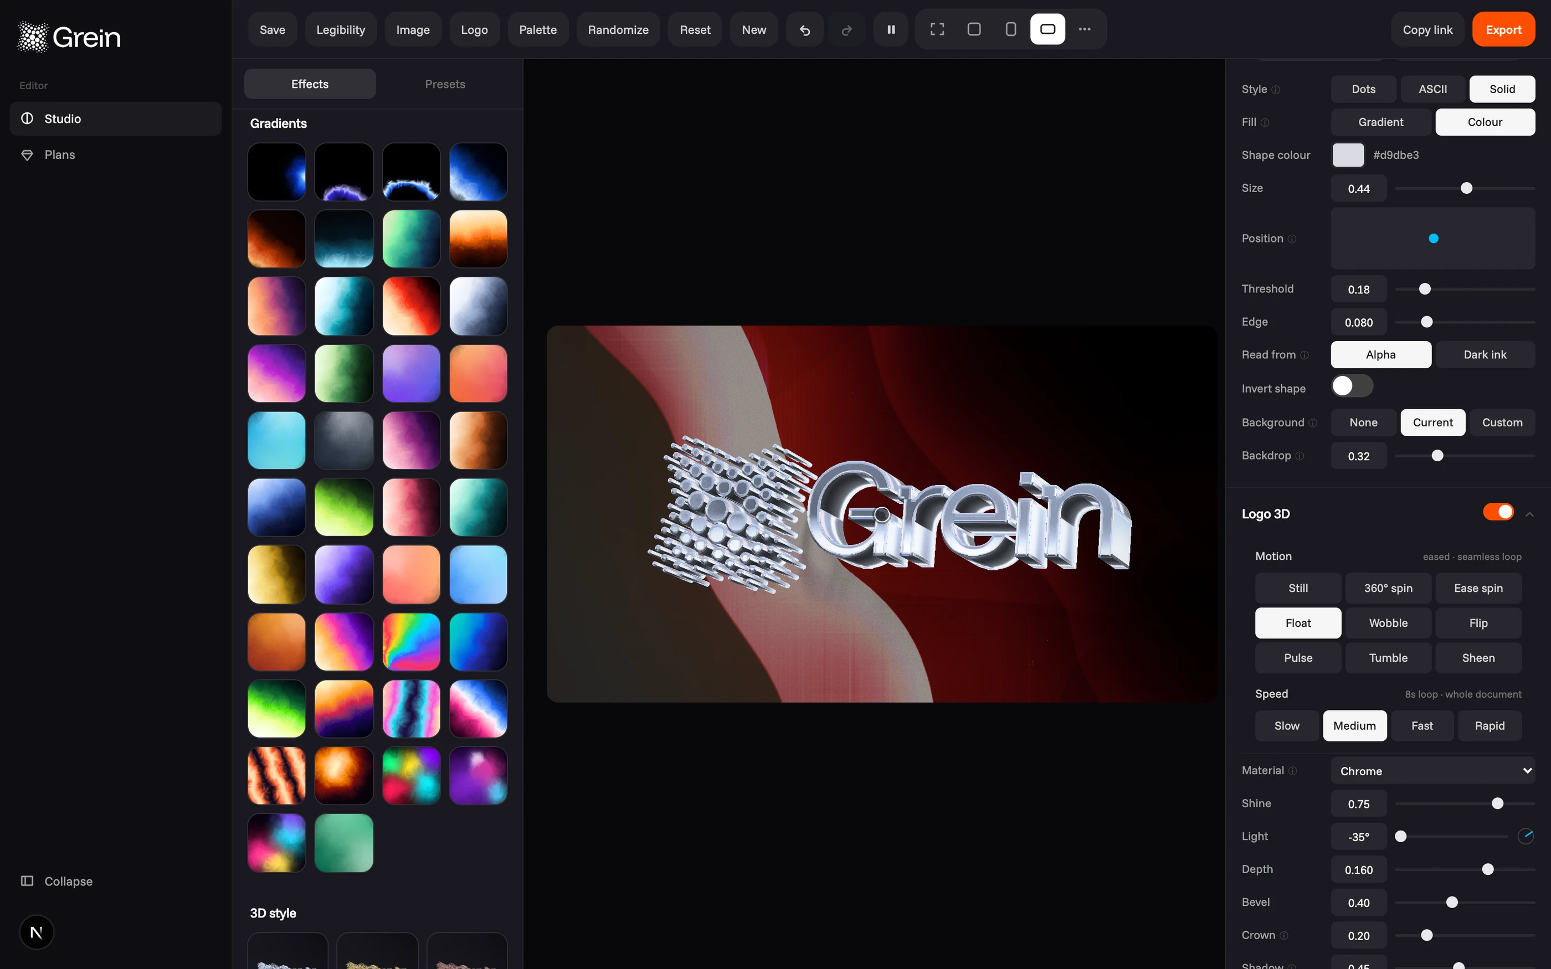Click the Save button
Viewport: 1551px width, 969px height.
(x=273, y=29)
